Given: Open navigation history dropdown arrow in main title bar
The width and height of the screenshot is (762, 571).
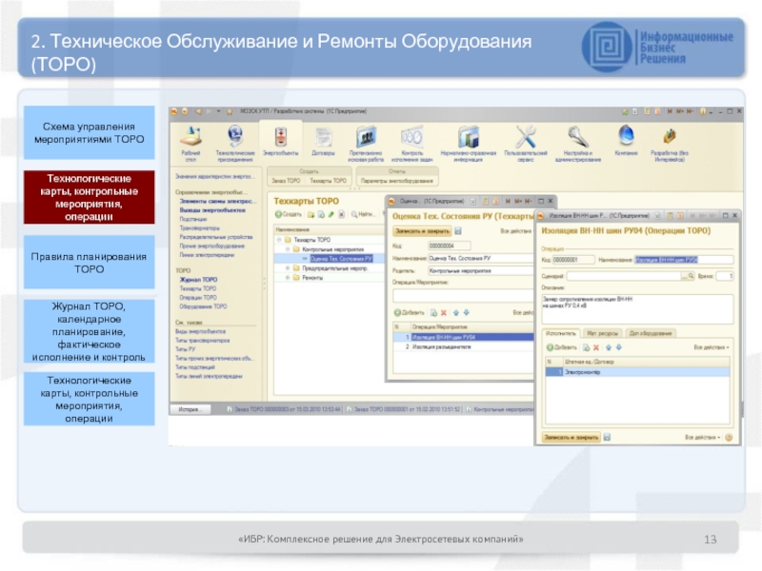Looking at the screenshot, I should coord(219,111).
